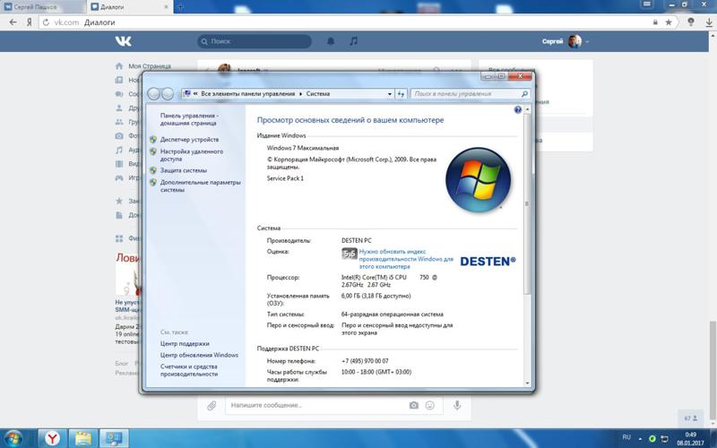
Task: Open Счетчики и средства производительности link
Action: (189, 370)
